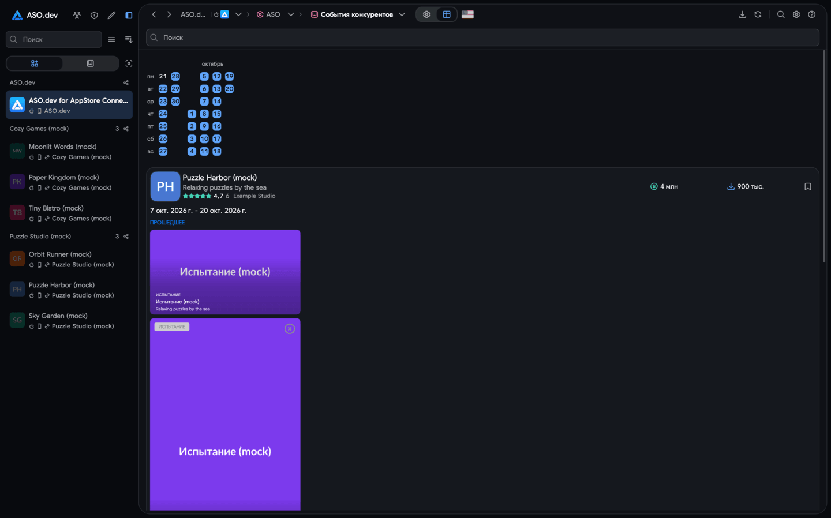Bookmark the Puzzle Harbor event card
This screenshot has height=518, width=831.
(x=808, y=186)
